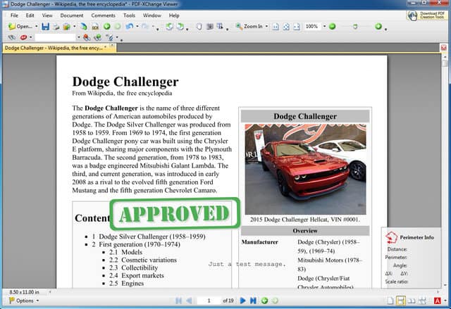Expand the Options dropdown in status bar
451x309 pixels.
pyautogui.click(x=37, y=301)
